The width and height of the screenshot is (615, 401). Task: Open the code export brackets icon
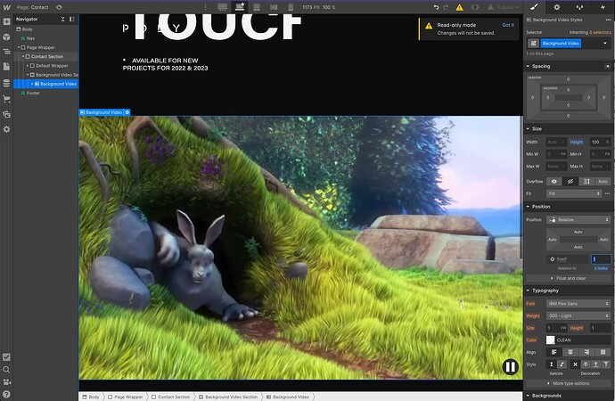(475, 7)
